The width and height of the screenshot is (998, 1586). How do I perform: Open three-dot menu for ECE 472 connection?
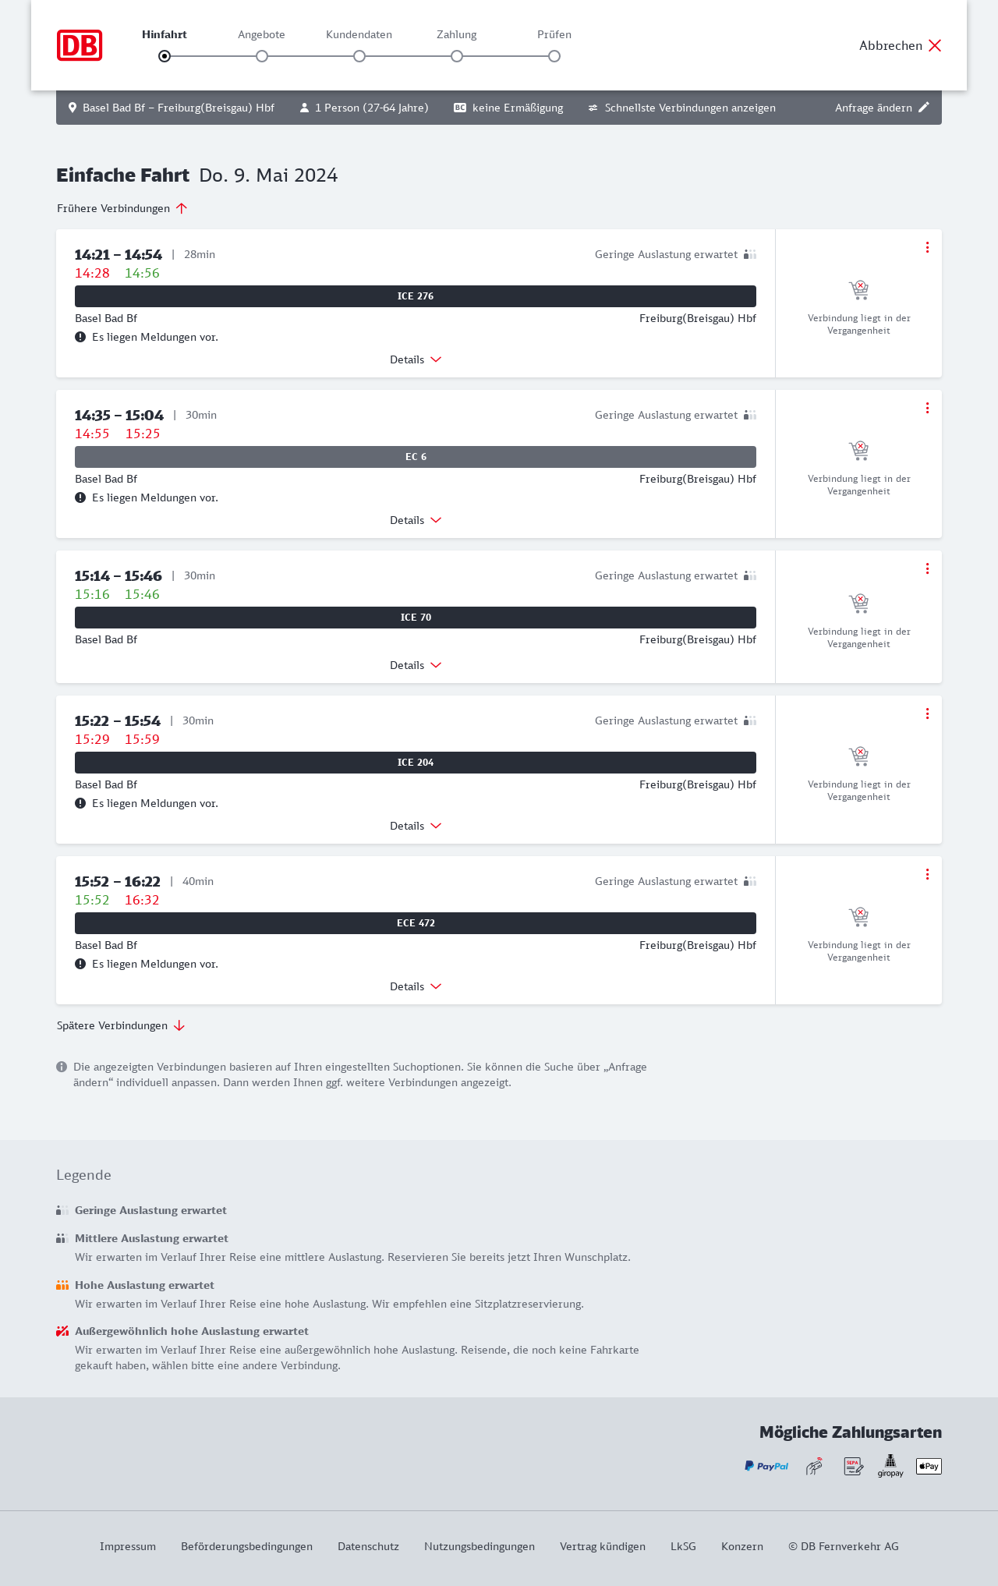(x=927, y=874)
